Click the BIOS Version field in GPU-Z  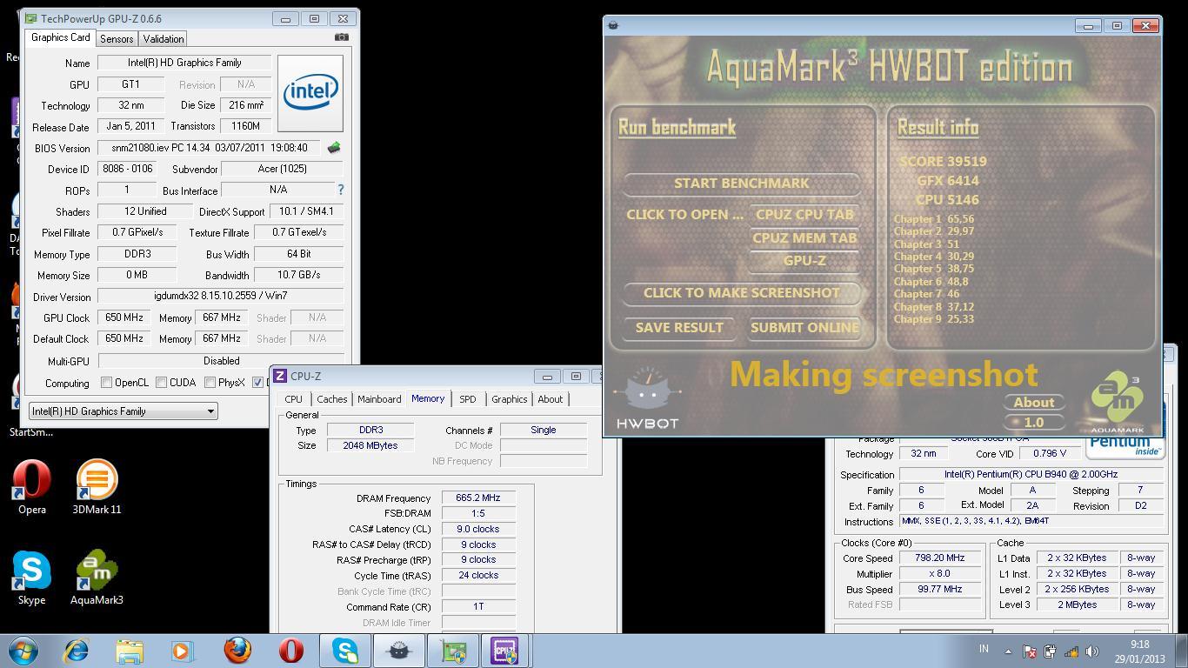click(209, 148)
